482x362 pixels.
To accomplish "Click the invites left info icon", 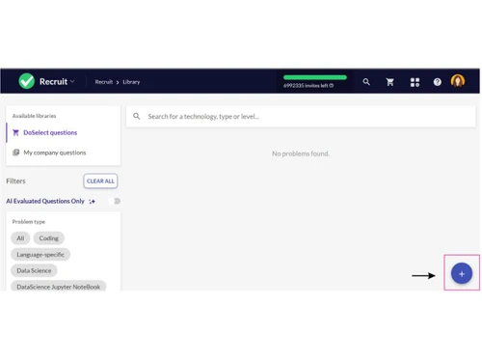I will [x=332, y=86].
